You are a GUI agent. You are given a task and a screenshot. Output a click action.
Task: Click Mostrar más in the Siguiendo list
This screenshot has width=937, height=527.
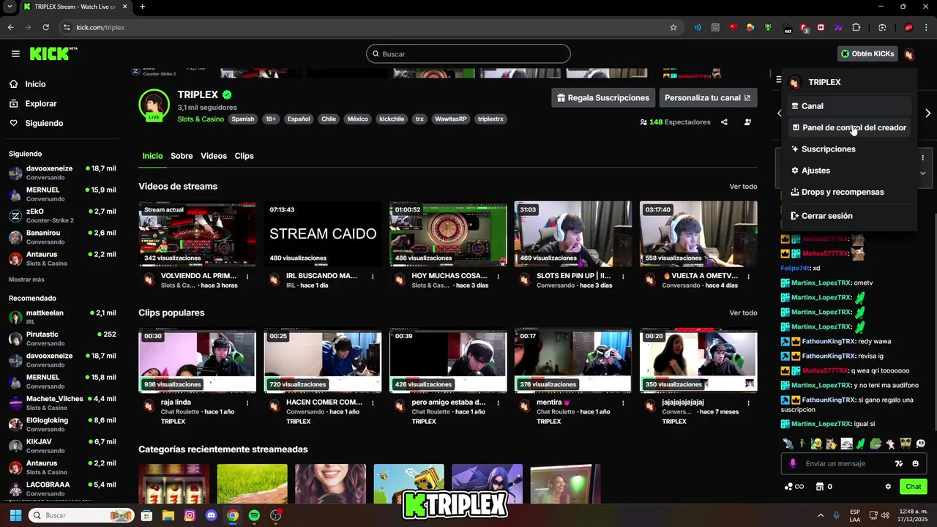tap(26, 280)
